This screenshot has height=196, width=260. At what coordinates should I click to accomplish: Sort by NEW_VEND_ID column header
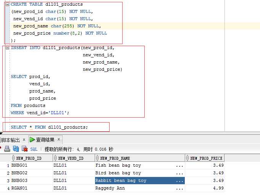pos(74,158)
